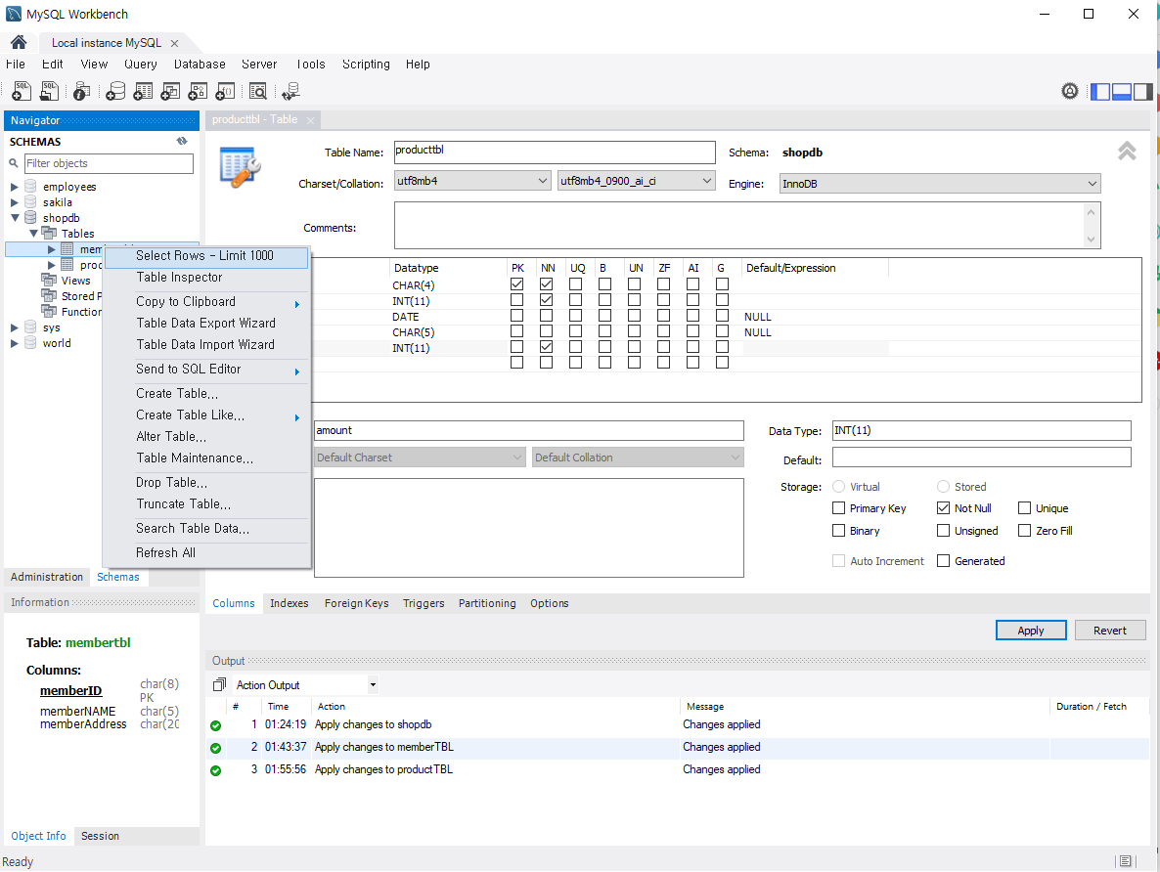Toggle PK checkbox for CHAR(4) column
The image size is (1160, 872).
517,284
